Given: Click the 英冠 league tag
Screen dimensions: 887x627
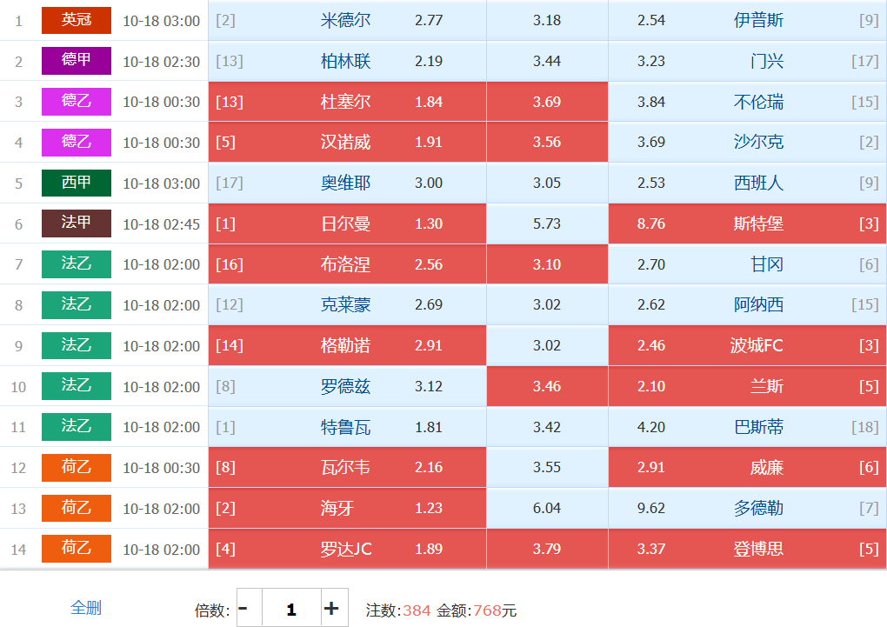Looking at the screenshot, I should [77, 20].
